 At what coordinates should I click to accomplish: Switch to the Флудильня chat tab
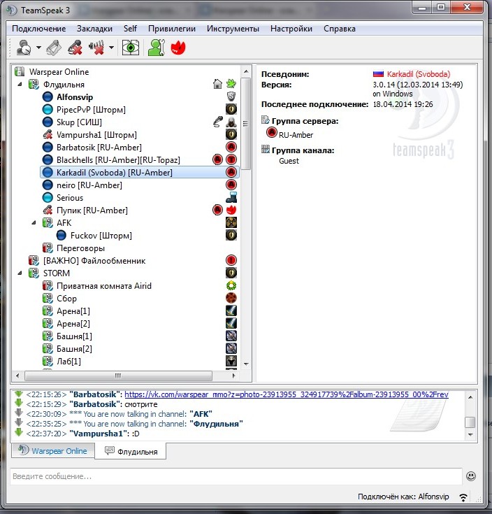[x=131, y=452]
